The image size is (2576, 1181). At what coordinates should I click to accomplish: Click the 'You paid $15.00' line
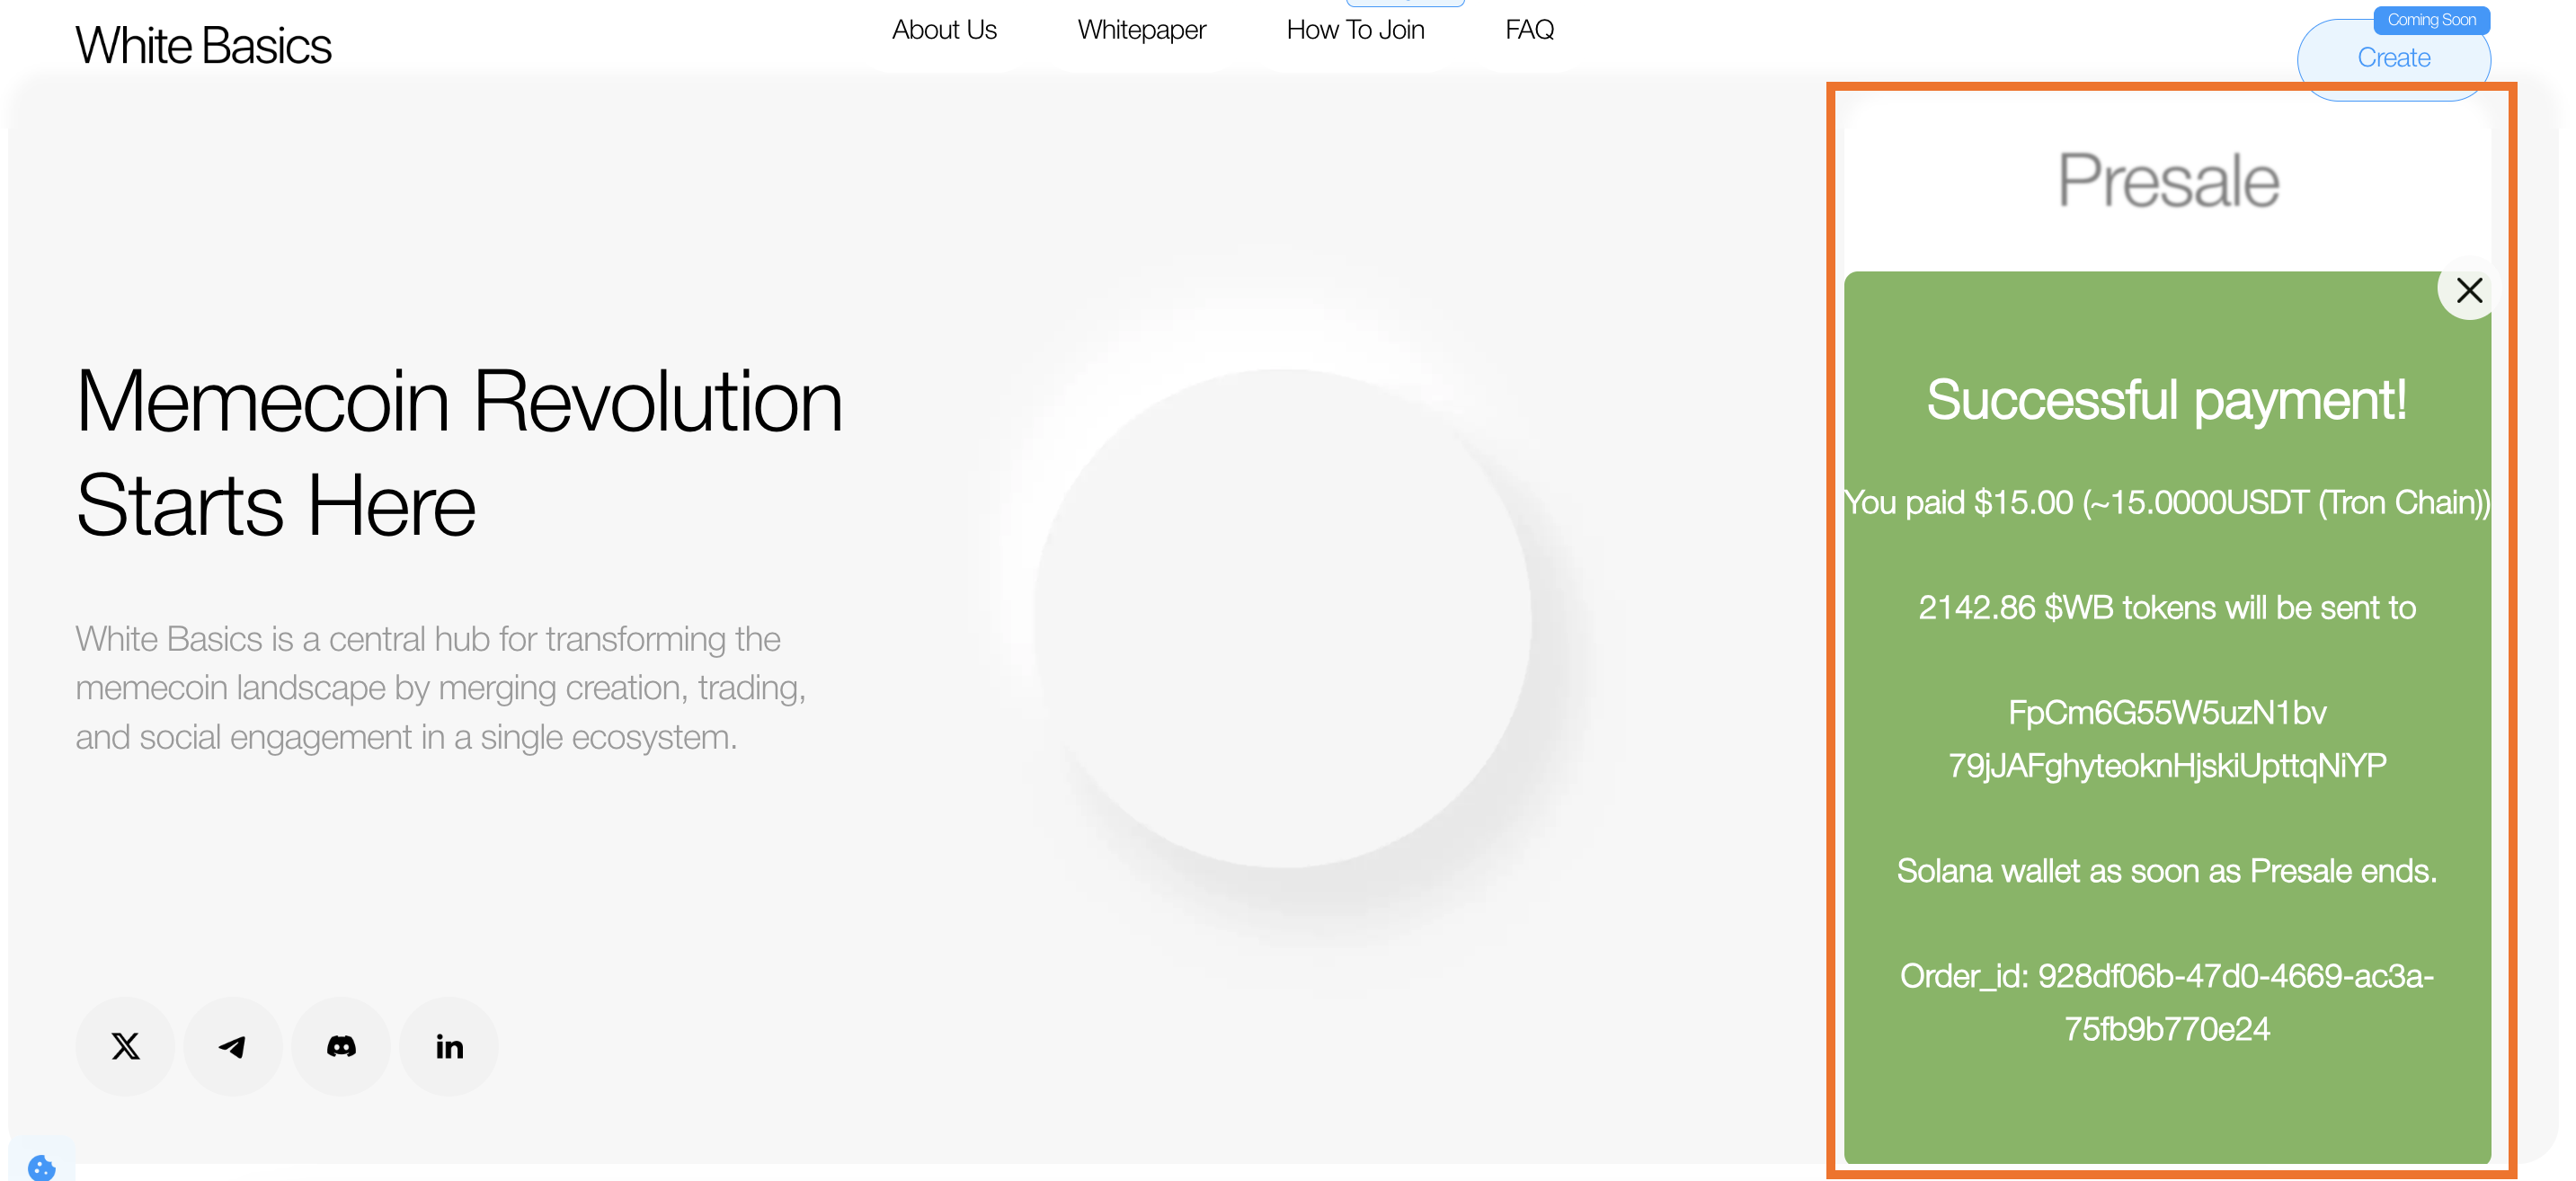click(2167, 502)
